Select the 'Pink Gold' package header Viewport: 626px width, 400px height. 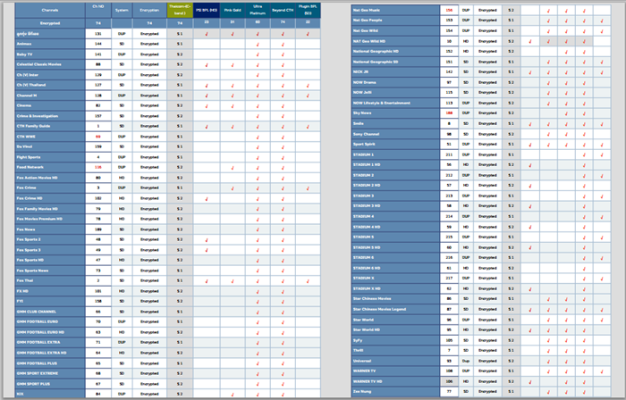[233, 11]
